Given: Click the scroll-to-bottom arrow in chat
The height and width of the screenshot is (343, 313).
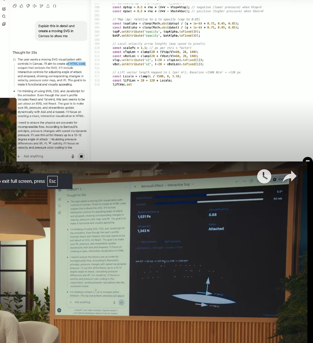Looking at the screenshot, I should tap(50, 142).
